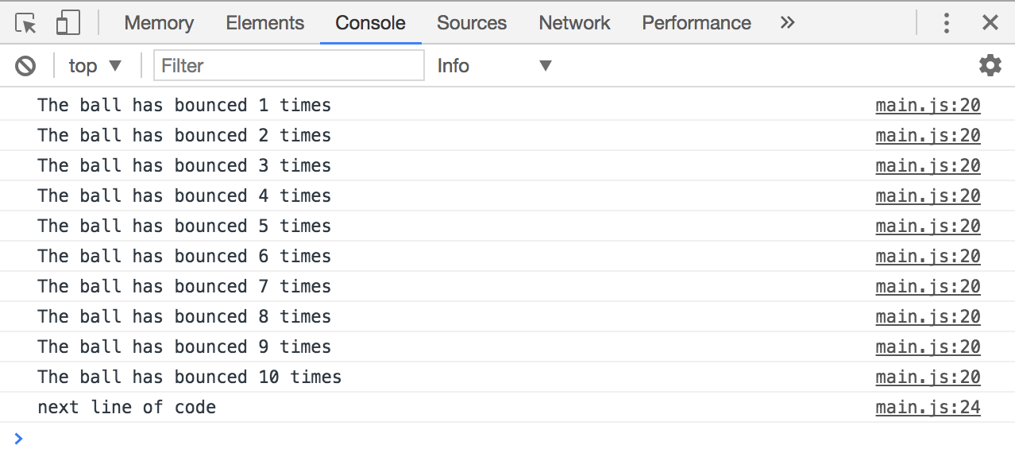
Task: Open the top execution context dropdown
Action: (x=95, y=66)
